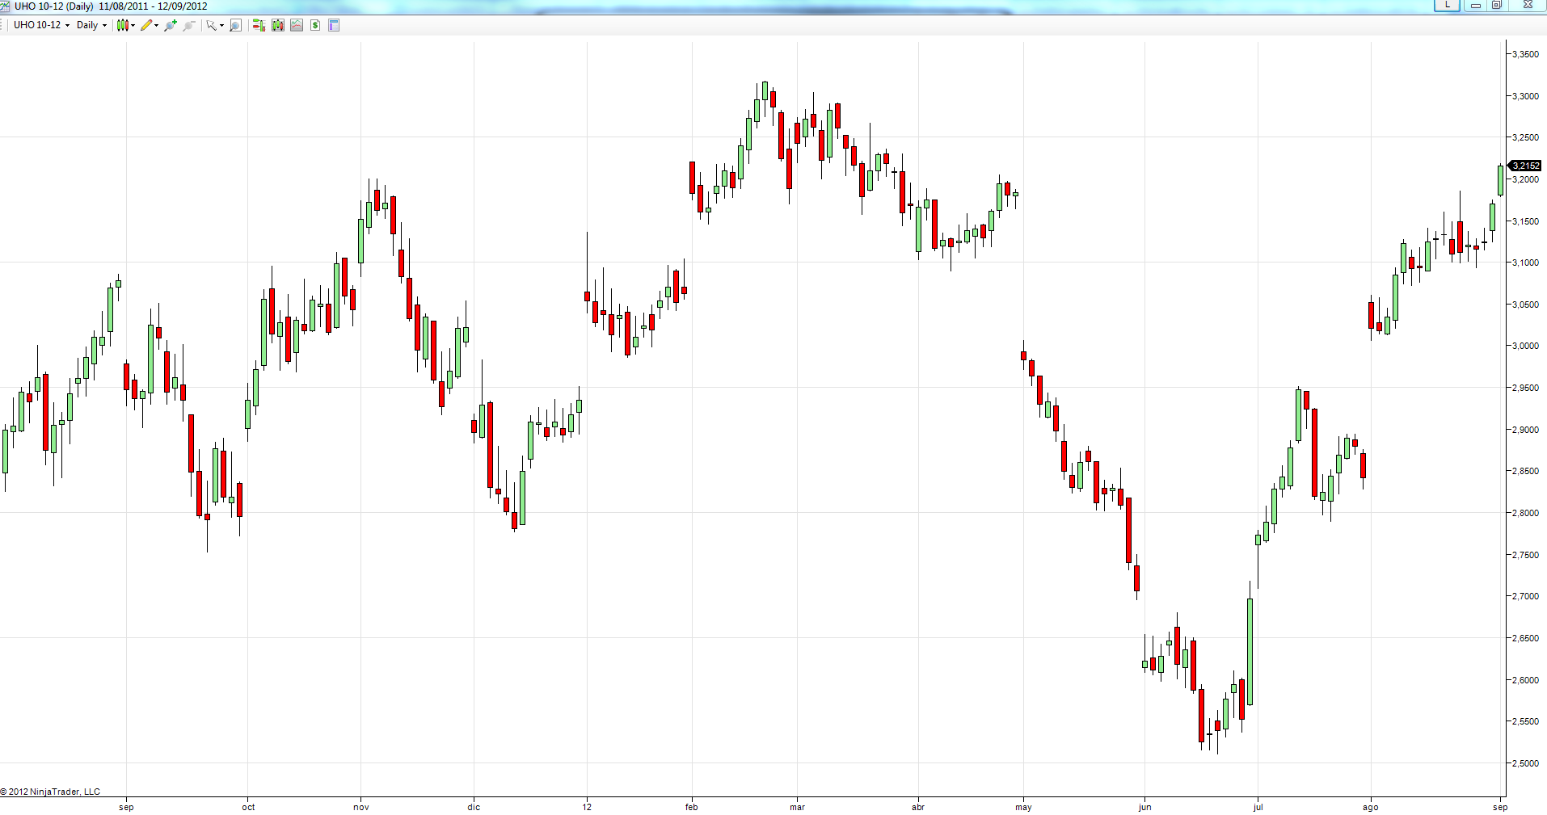This screenshot has width=1547, height=815.
Task: Open the Daily interval dropdown
Action: pyautogui.click(x=91, y=25)
